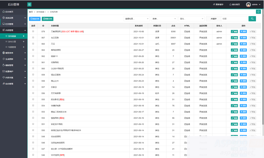This screenshot has height=158, width=264.
Task: Open 前台首页 from the top bar
Action: [234, 5]
